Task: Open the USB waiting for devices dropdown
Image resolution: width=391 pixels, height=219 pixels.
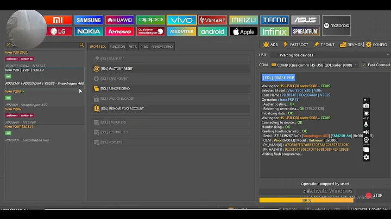Action: (330, 55)
